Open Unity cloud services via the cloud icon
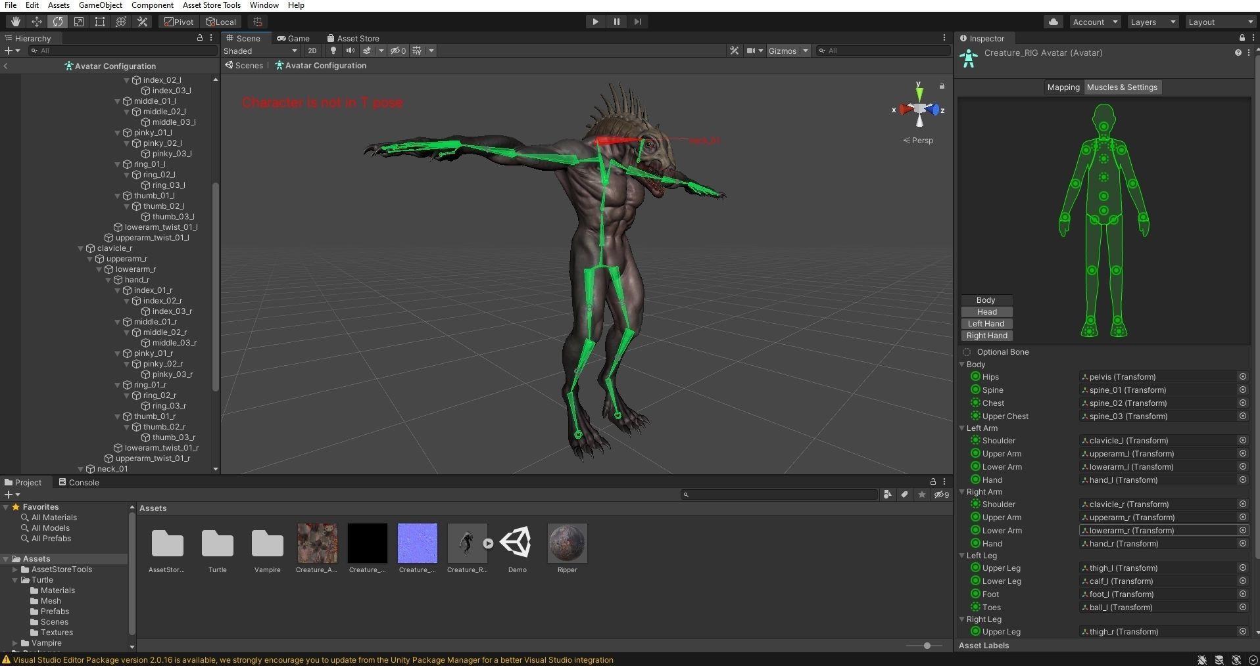Image resolution: width=1260 pixels, height=666 pixels. click(x=1054, y=22)
